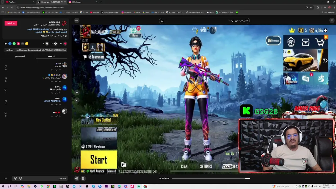Click the search magnifier icon above video
This screenshot has width=336, height=189.
[162, 21]
